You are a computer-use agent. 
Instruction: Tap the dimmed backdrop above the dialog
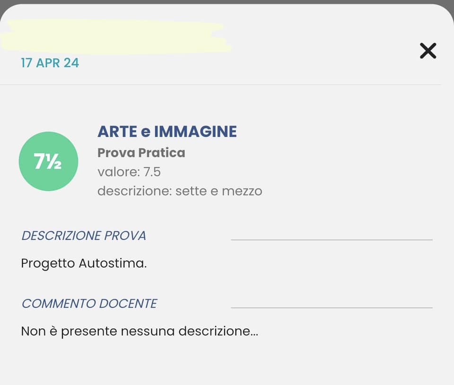227,2
